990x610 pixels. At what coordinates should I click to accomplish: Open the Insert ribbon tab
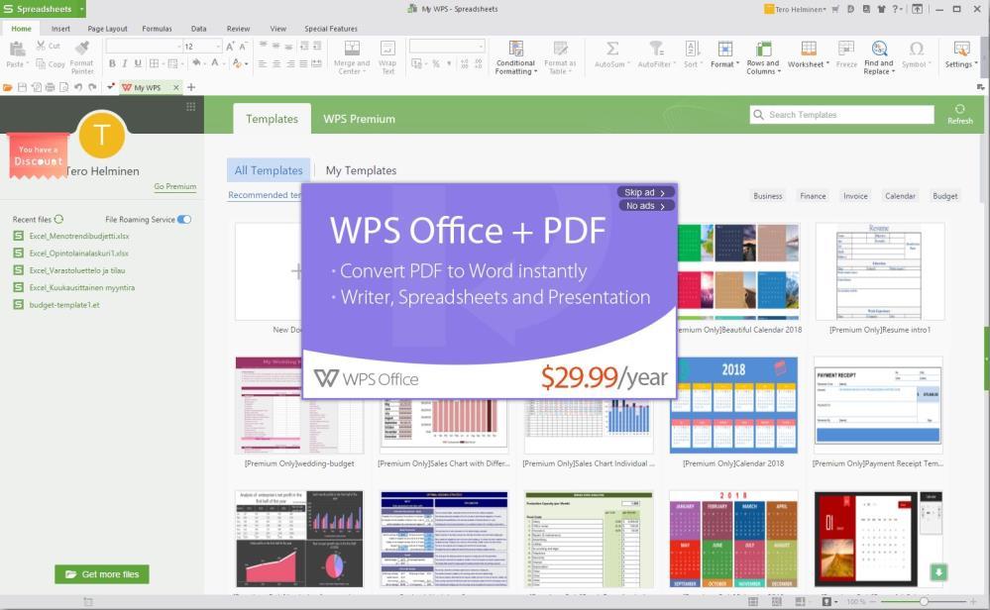click(60, 29)
